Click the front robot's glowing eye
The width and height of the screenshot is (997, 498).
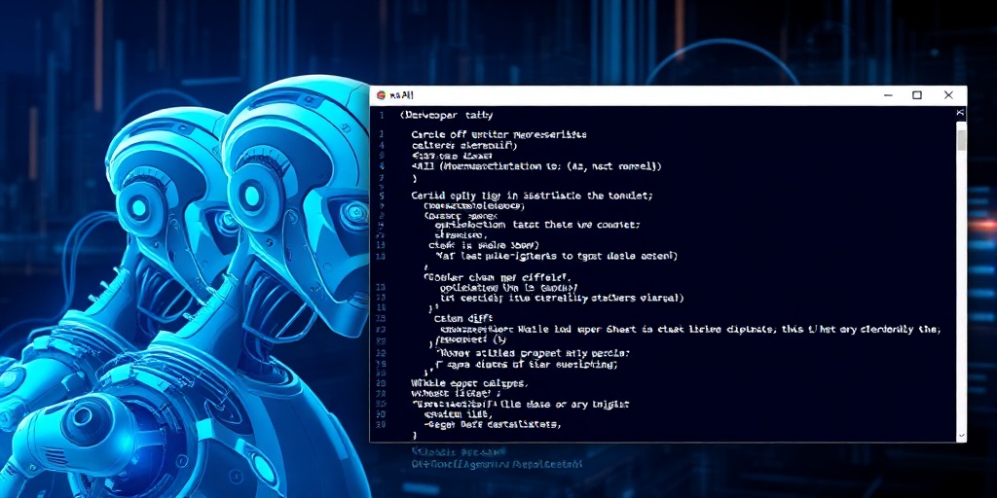tap(252, 195)
